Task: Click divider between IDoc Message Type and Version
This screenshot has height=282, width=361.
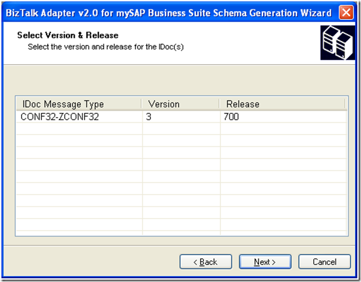Action: tap(141, 104)
